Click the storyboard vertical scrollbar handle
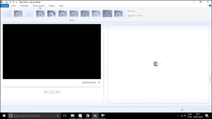Viewport: 212px width, 119px height. pyautogui.click(x=211, y=79)
